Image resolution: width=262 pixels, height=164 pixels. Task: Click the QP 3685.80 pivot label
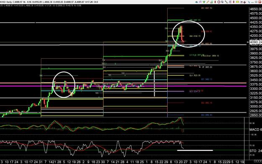[x=207, y=67]
